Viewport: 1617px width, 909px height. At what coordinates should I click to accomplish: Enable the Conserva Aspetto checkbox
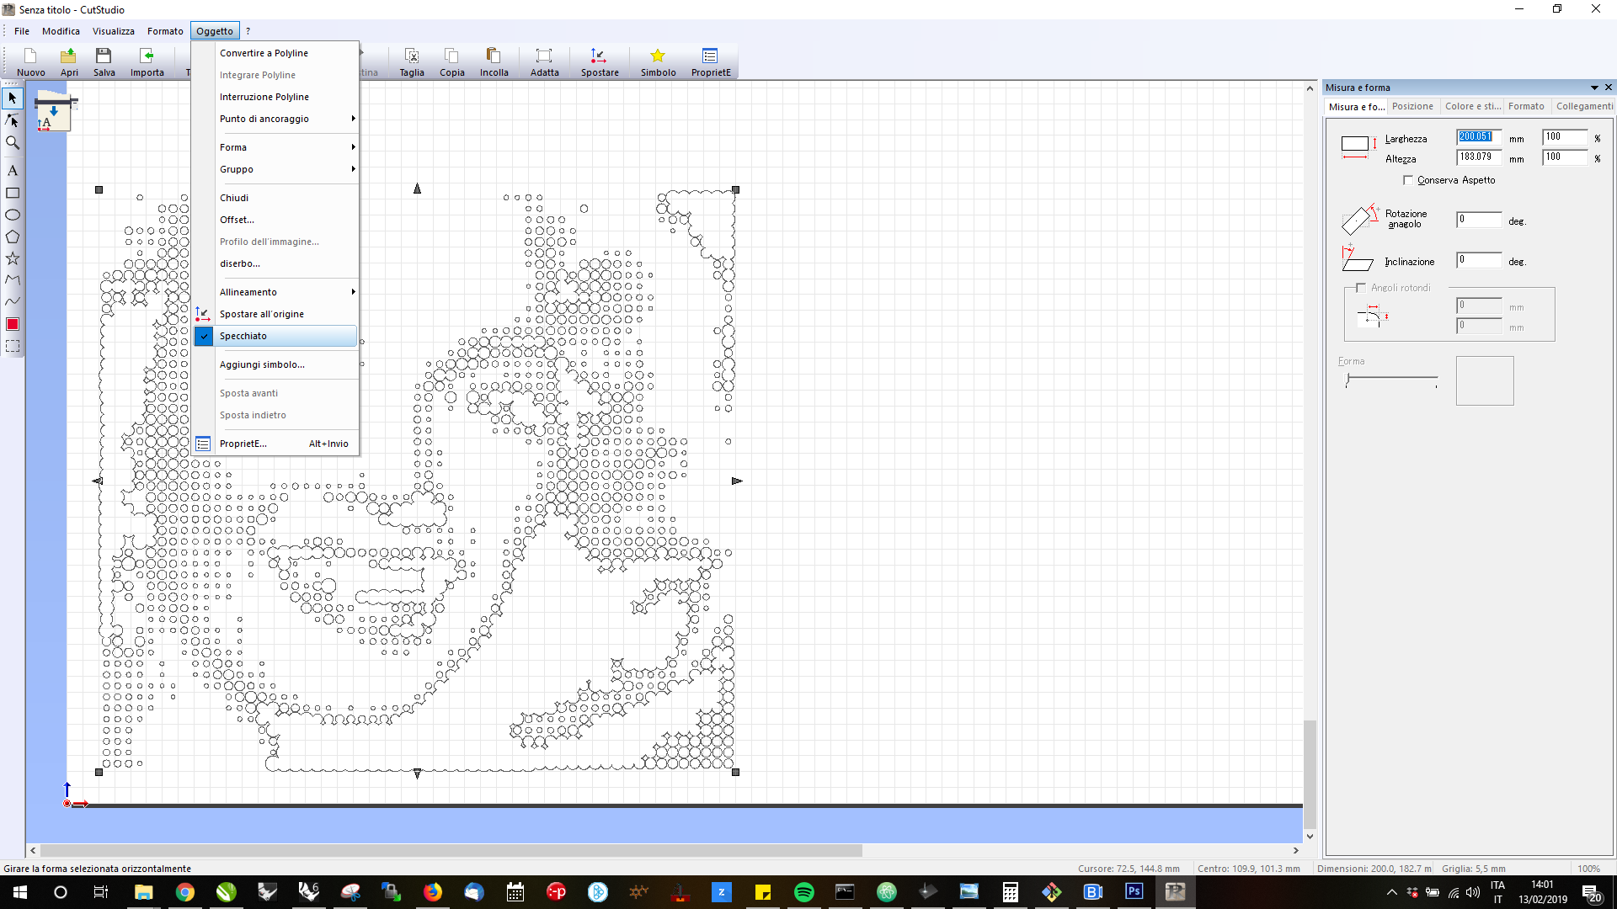coord(1408,180)
